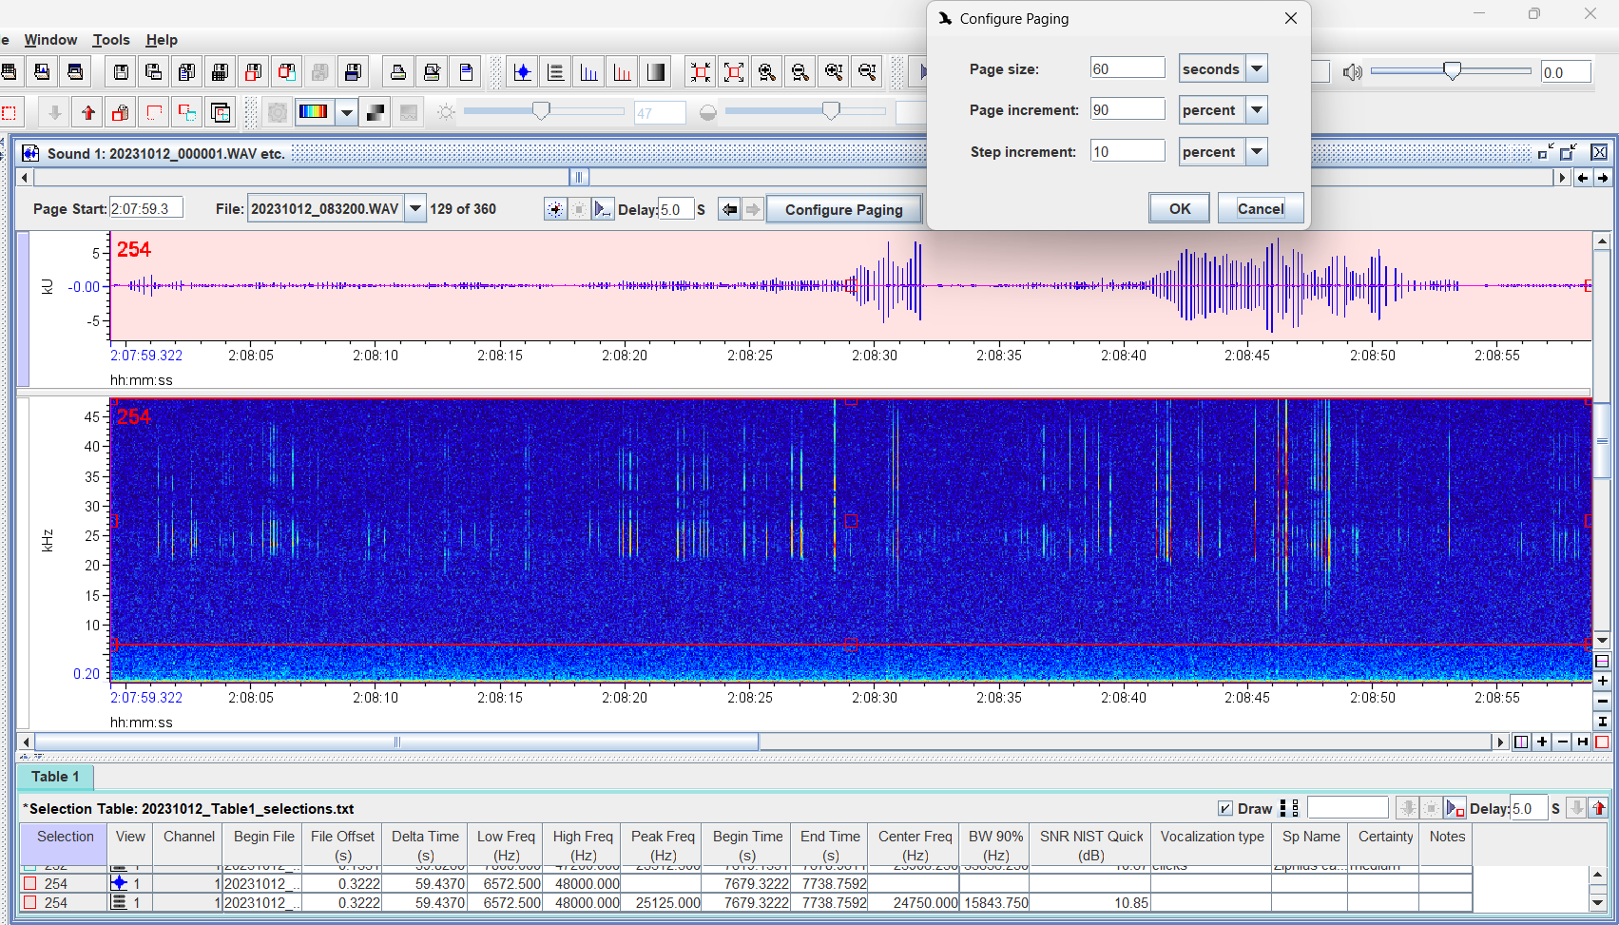The width and height of the screenshot is (1619, 925).
Task: Click the brightness slider thumb
Action: point(541,112)
